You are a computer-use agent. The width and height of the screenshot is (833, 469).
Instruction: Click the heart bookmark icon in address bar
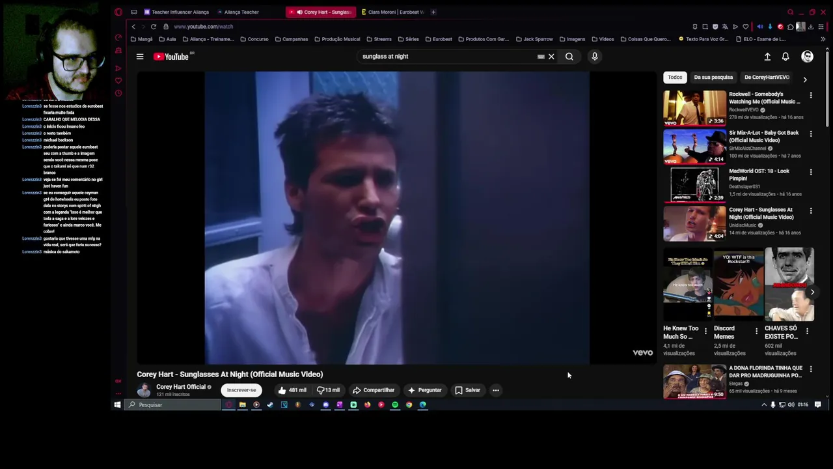click(x=746, y=27)
